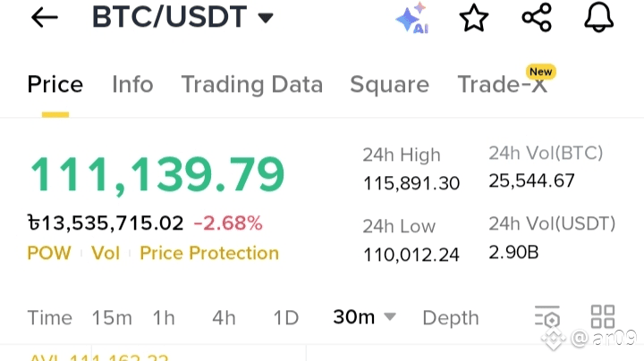This screenshot has width=644, height=361.
Task: Open the four-squares grid layout icon
Action: pos(603,316)
